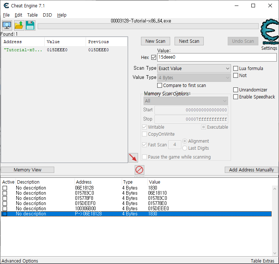This screenshot has width=279, height=264.
Task: Open the Help menu
Action: click(x=62, y=15)
